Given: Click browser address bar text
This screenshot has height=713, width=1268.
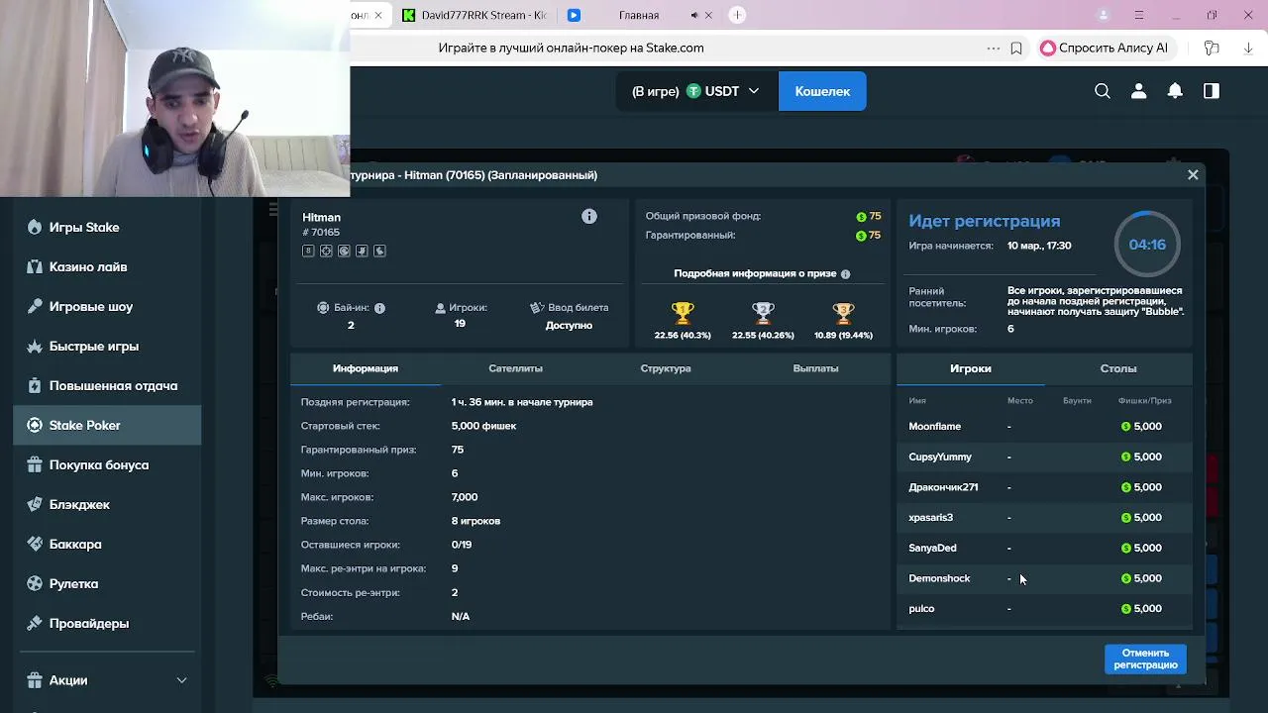Looking at the screenshot, I should point(571,48).
